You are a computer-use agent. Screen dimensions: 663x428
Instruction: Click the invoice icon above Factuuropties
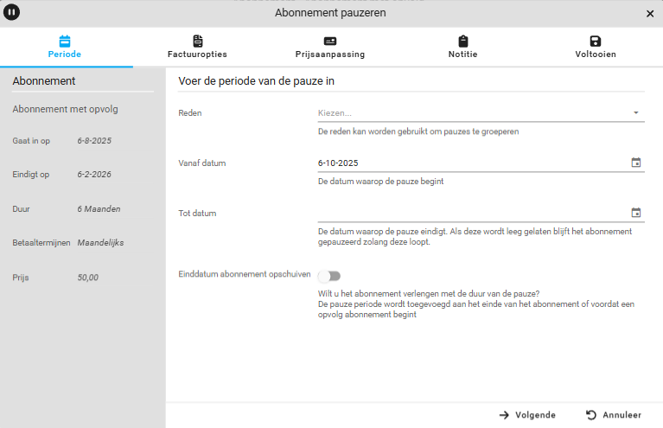(197, 41)
